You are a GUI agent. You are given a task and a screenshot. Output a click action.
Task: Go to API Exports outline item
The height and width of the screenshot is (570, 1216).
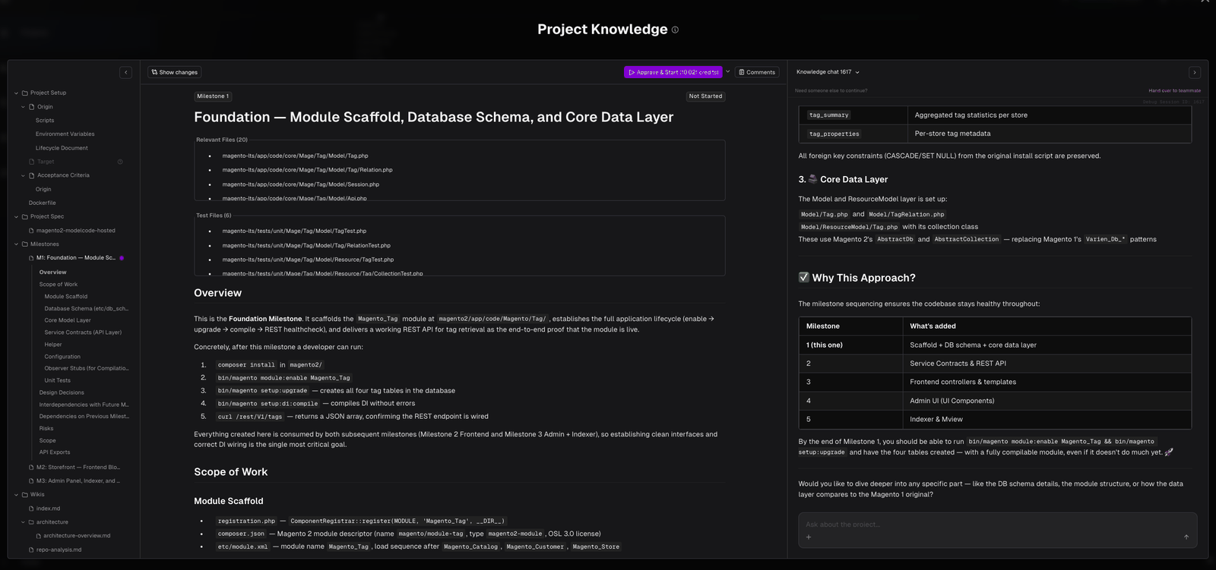click(55, 452)
